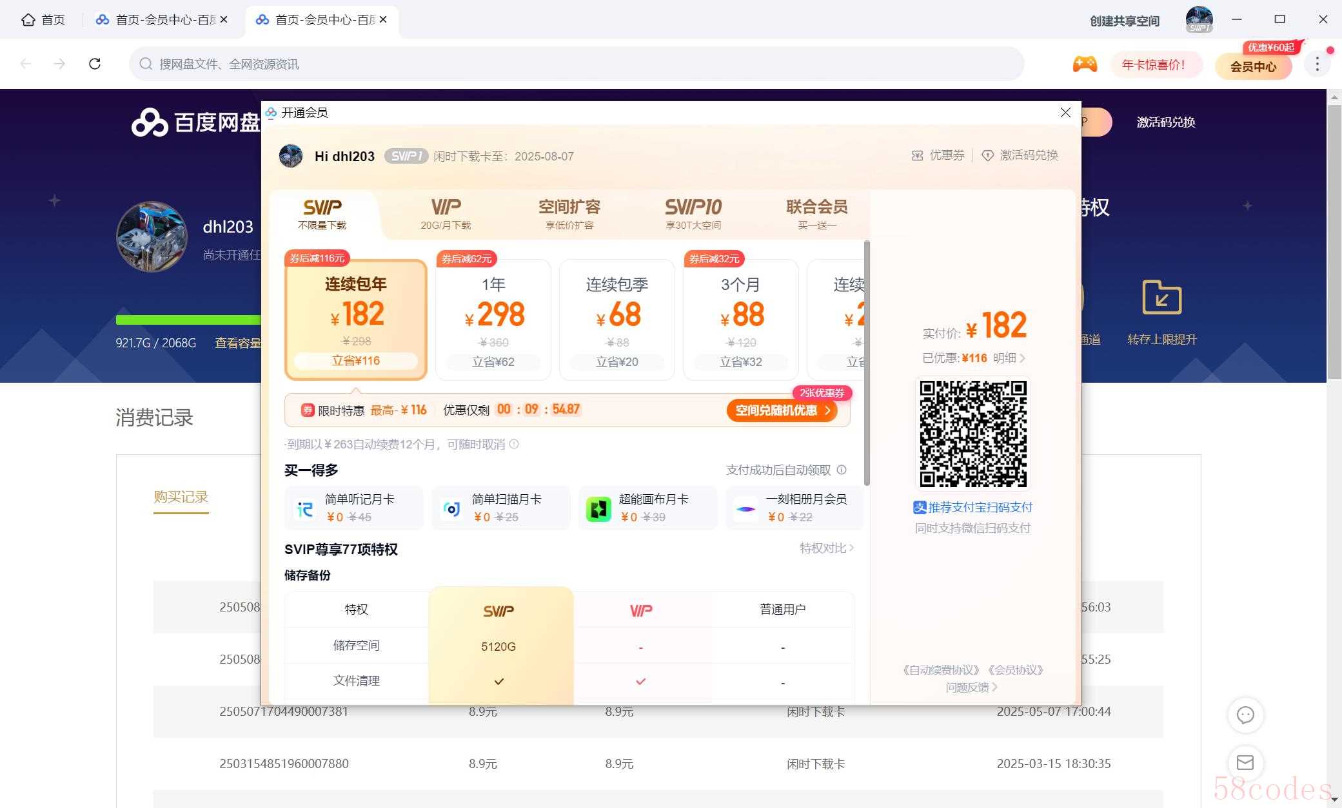Click the 简单听记月卡 icon
Screen dimensions: 1342x808
pyautogui.click(x=304, y=508)
